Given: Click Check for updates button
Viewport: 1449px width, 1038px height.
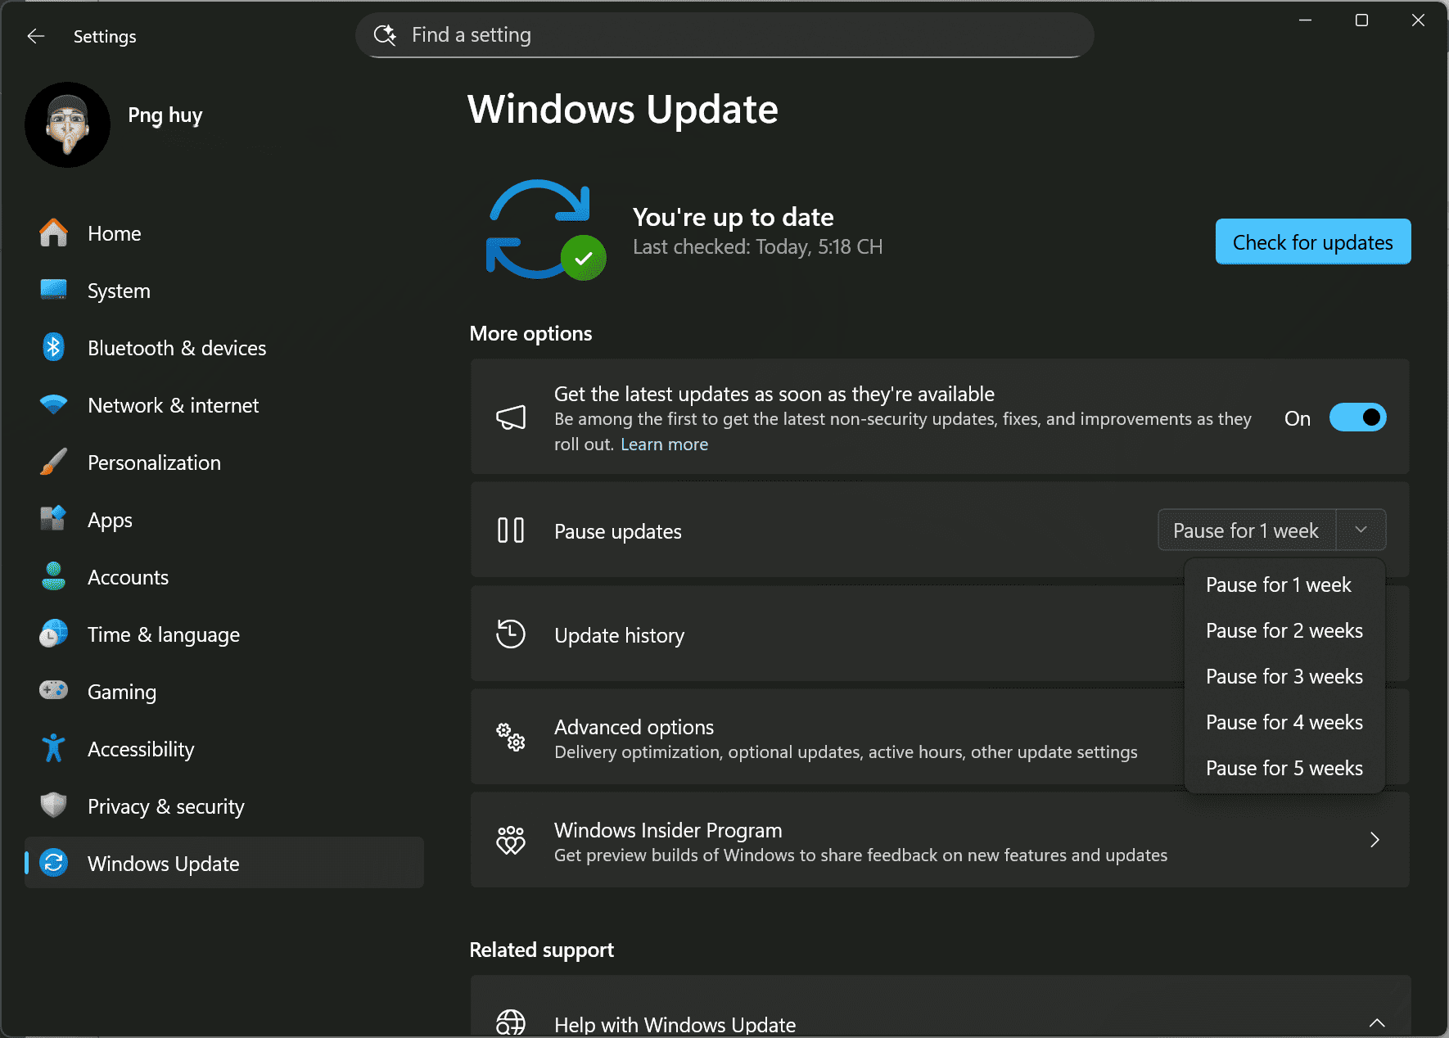Looking at the screenshot, I should click(1312, 241).
